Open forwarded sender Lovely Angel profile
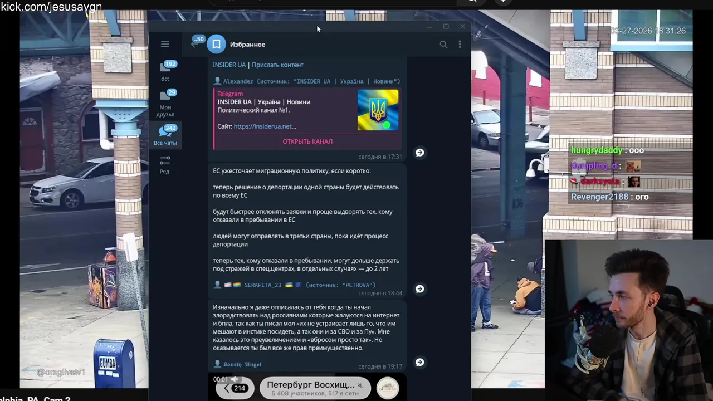This screenshot has height=401, width=713. 242,364
